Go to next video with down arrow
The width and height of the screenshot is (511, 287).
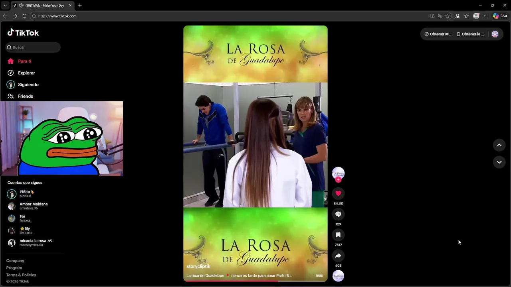pos(499,162)
